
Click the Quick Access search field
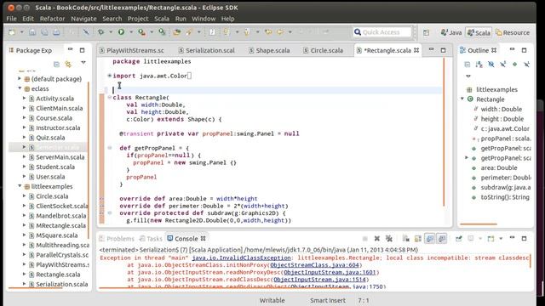coord(382,32)
